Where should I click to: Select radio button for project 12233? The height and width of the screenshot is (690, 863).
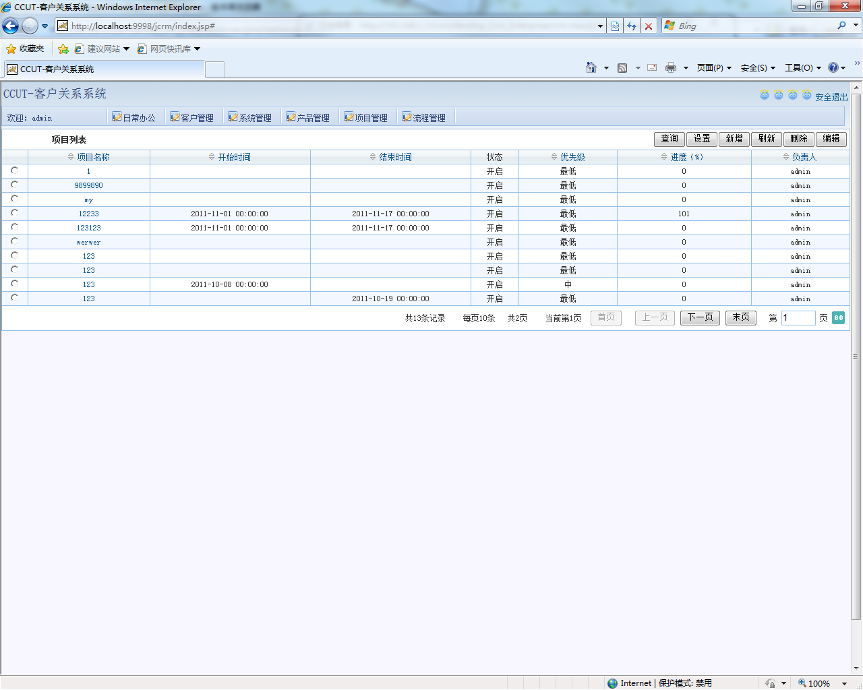click(x=15, y=213)
